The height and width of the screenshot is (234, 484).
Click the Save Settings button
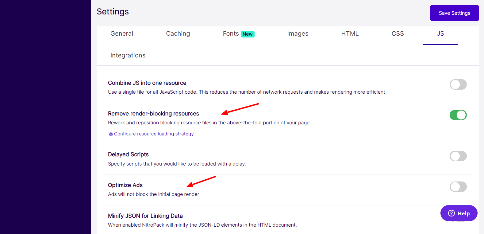point(455,13)
